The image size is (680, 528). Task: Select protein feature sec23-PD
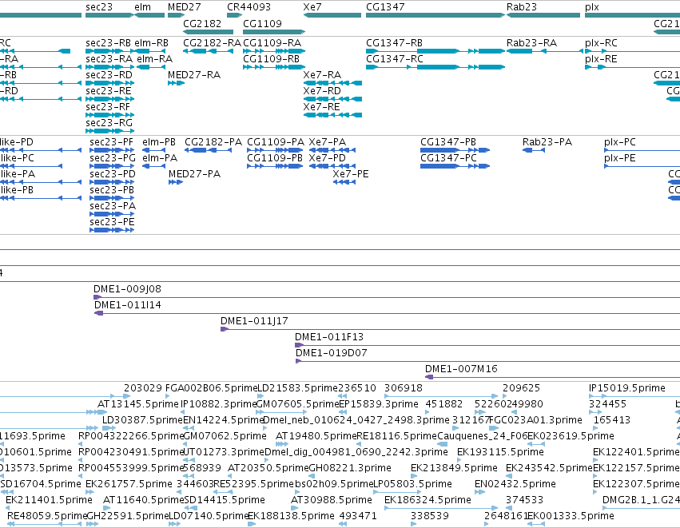pyautogui.click(x=112, y=182)
